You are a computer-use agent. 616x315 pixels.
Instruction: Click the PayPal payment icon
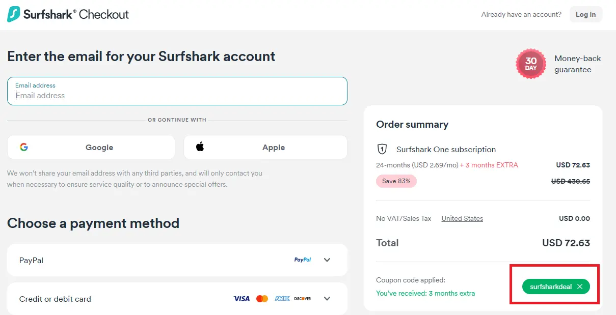tap(303, 260)
